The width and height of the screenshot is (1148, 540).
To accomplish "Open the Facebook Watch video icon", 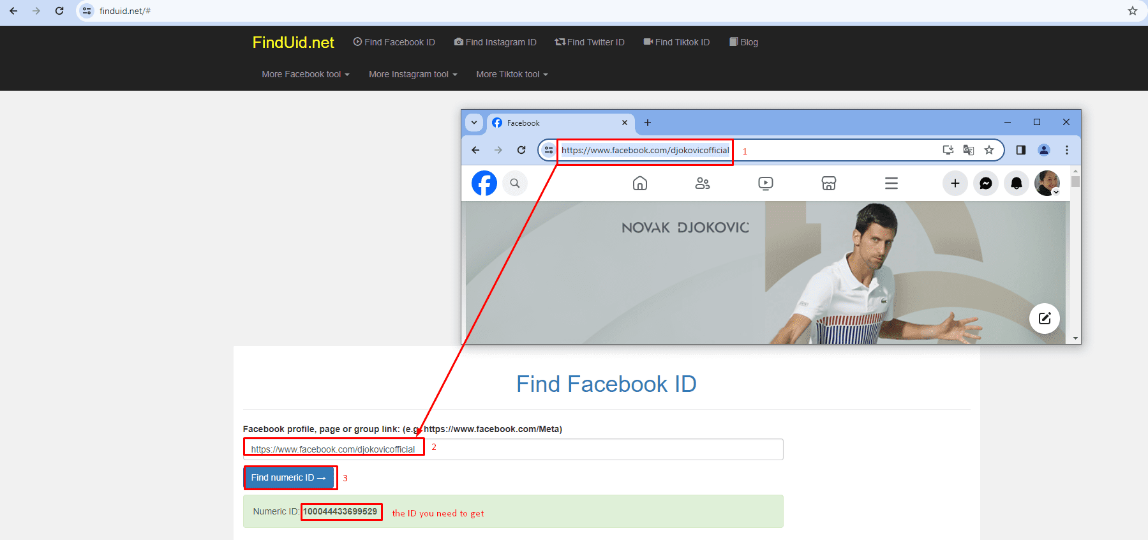I will 766,183.
